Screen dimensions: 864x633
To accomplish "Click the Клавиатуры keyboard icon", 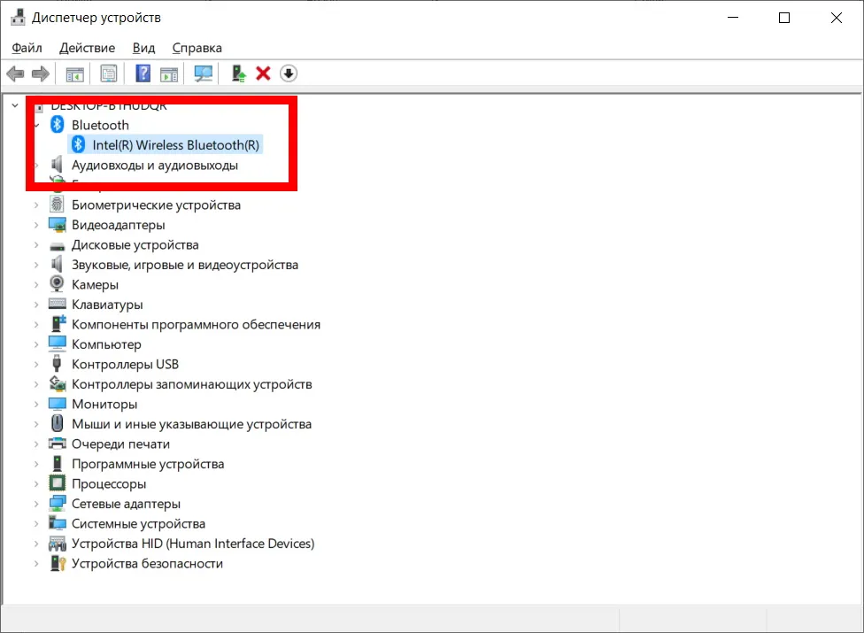I will click(x=58, y=304).
